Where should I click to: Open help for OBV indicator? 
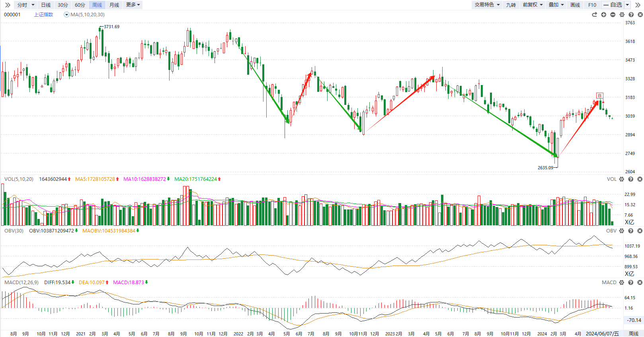(x=631, y=231)
